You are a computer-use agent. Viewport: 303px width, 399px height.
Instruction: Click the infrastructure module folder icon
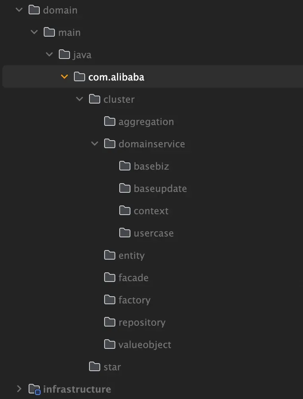[35, 389]
